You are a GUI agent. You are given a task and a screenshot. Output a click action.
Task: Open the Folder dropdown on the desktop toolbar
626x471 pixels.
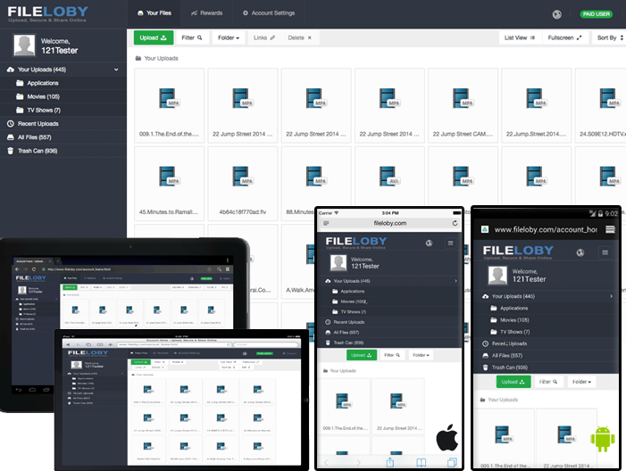click(229, 37)
